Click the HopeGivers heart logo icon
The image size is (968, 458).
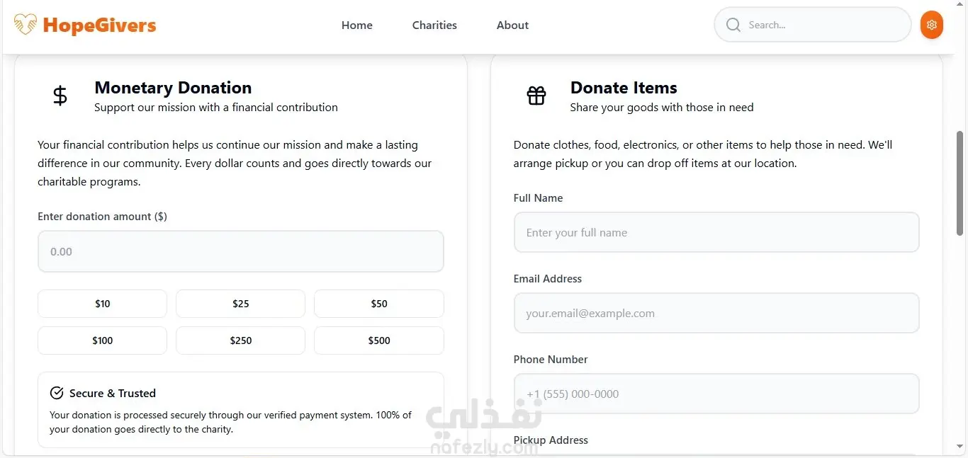pos(26,25)
